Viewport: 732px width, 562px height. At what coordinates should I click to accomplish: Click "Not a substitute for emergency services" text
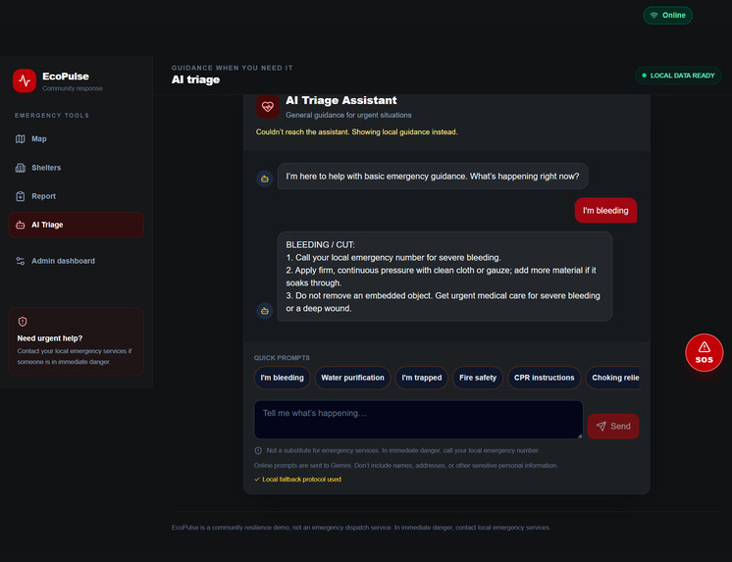coord(402,451)
